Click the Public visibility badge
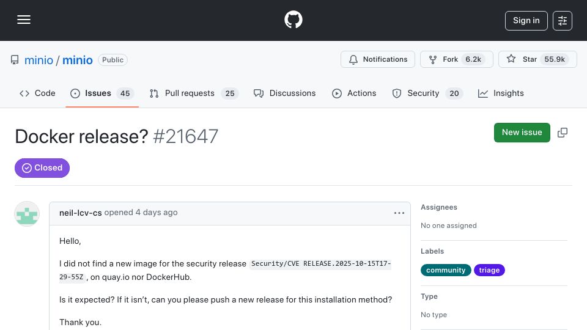This screenshot has height=330, width=587. [113, 60]
